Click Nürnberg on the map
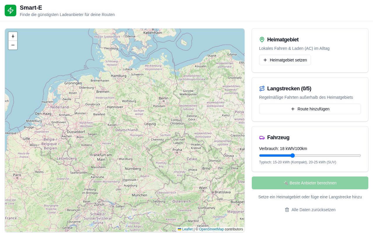This screenshot has width=373, height=233. click(133, 169)
